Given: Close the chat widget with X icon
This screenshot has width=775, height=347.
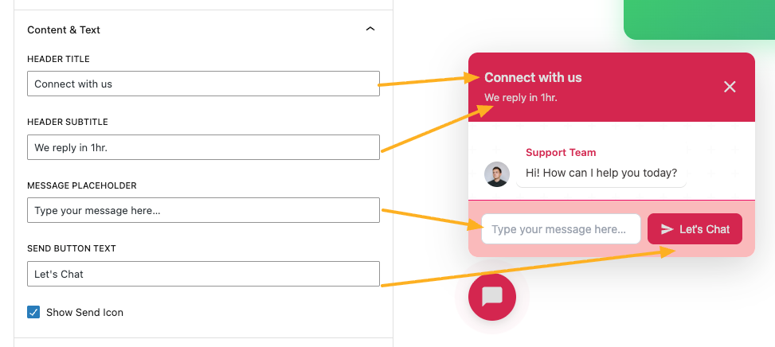Looking at the screenshot, I should [730, 87].
